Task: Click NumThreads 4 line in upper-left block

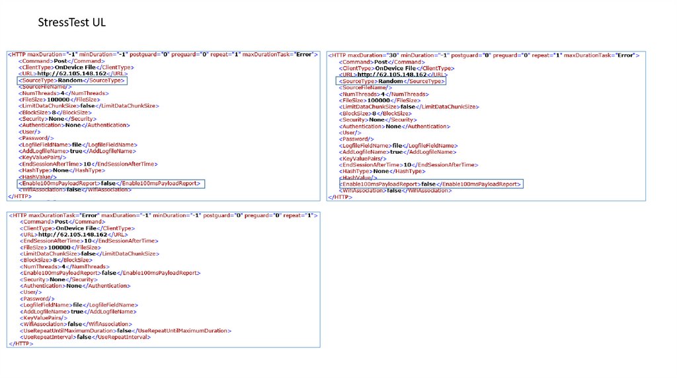Action: (63, 94)
